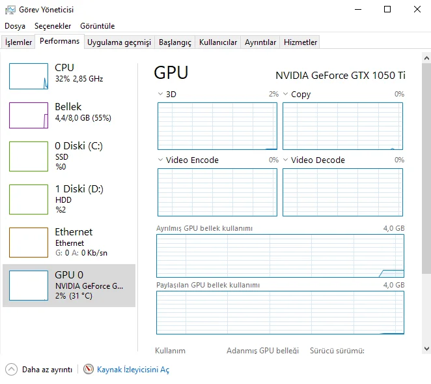The height and width of the screenshot is (384, 431).
Task: Open the Video Encode graph dropdown
Action: coord(161,160)
